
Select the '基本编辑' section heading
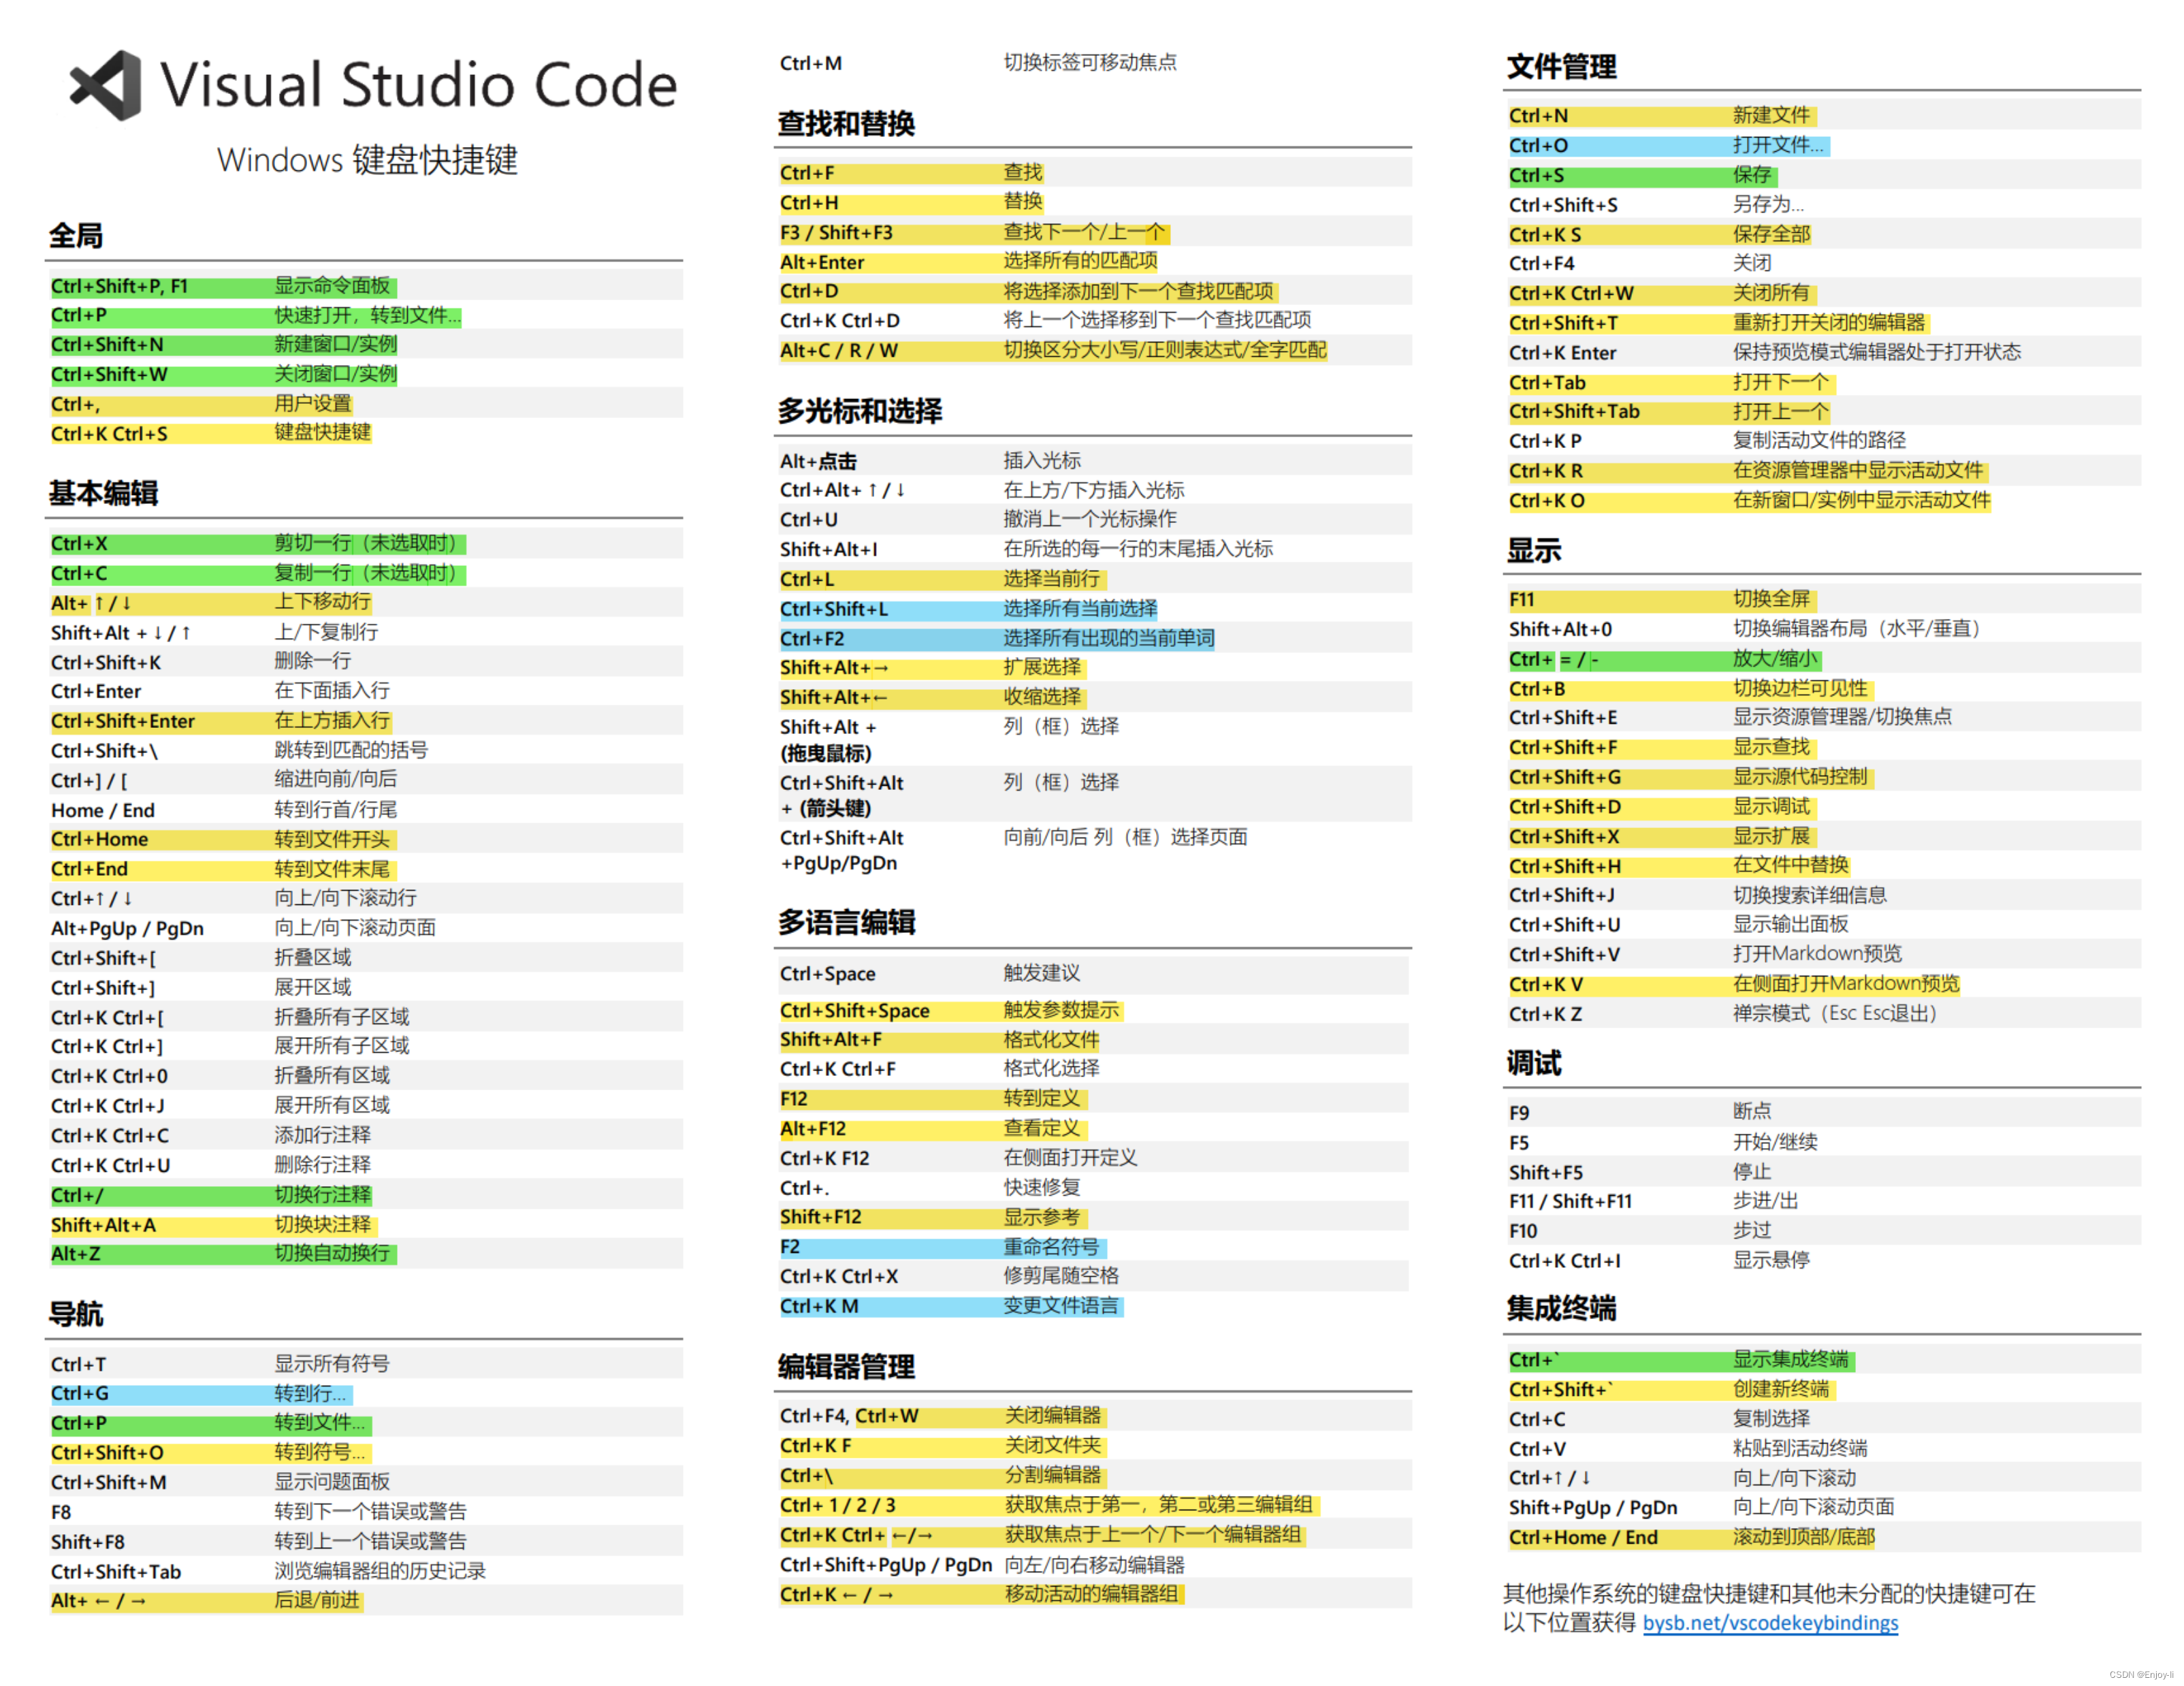pos(103,493)
